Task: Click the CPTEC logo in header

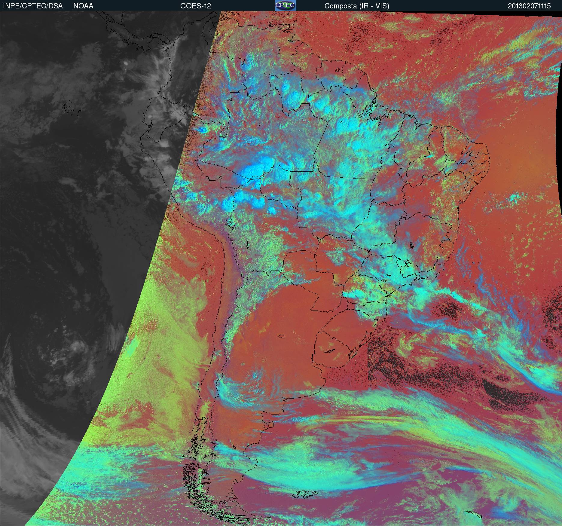Action: click(x=286, y=5)
